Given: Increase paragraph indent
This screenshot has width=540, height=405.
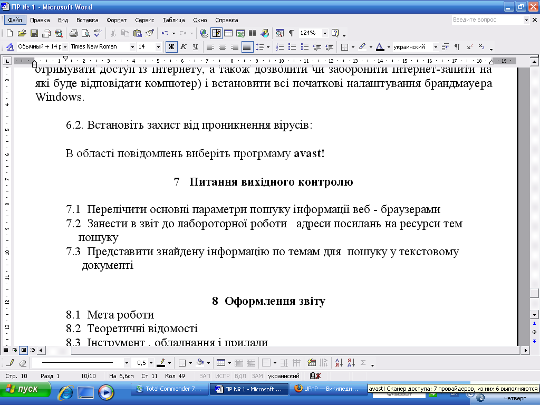Looking at the screenshot, I should point(329,46).
